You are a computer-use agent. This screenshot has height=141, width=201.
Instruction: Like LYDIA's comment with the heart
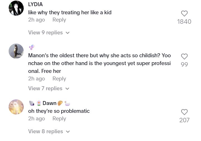184,13
